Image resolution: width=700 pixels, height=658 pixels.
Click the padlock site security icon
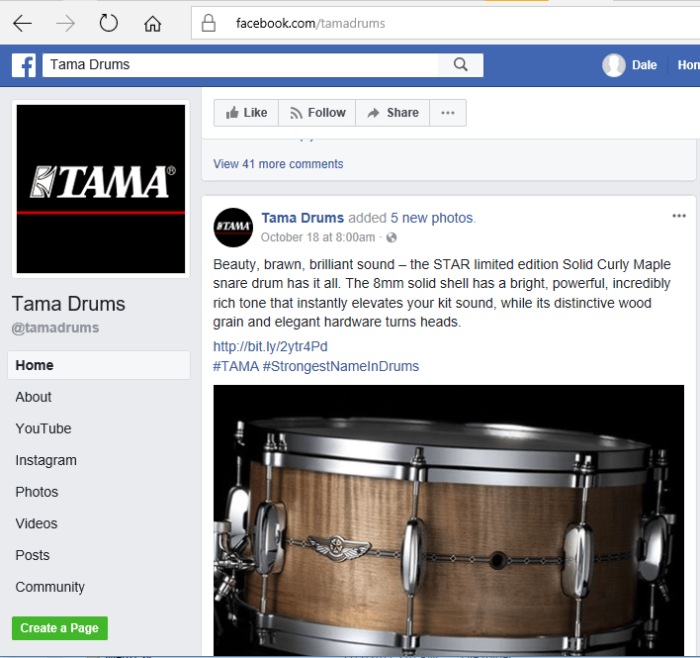209,23
